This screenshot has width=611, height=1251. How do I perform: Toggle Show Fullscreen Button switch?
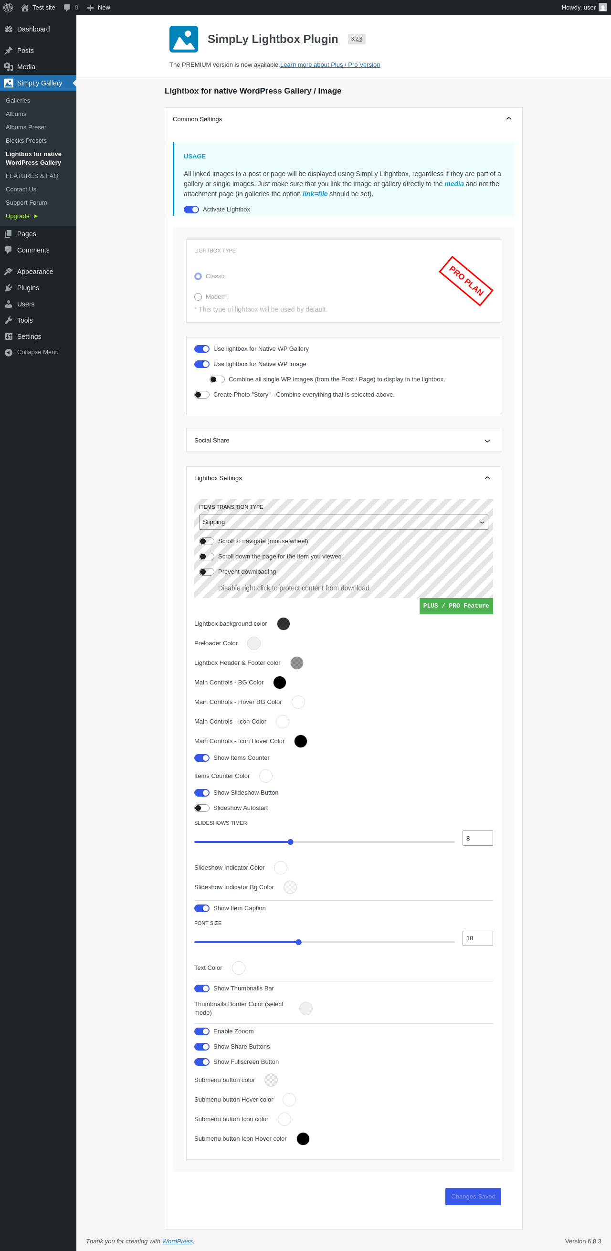[202, 1062]
